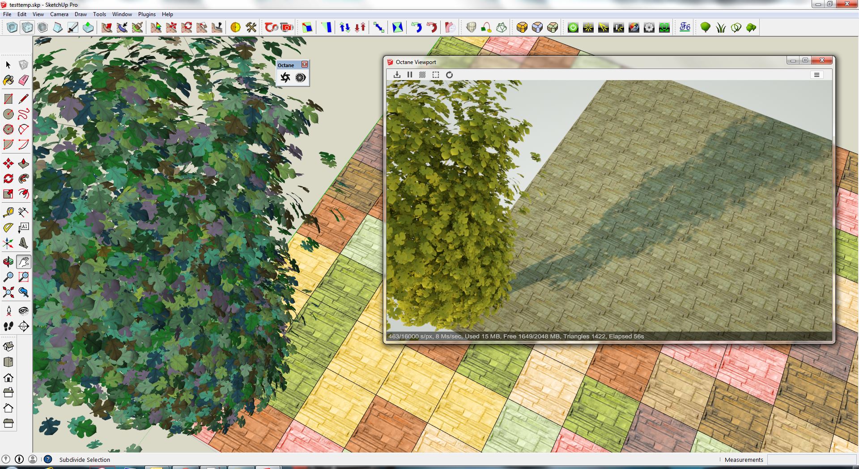Screen dimensions: 859x469
Task: Click the grass blades toolbar icon
Action: click(x=721, y=27)
